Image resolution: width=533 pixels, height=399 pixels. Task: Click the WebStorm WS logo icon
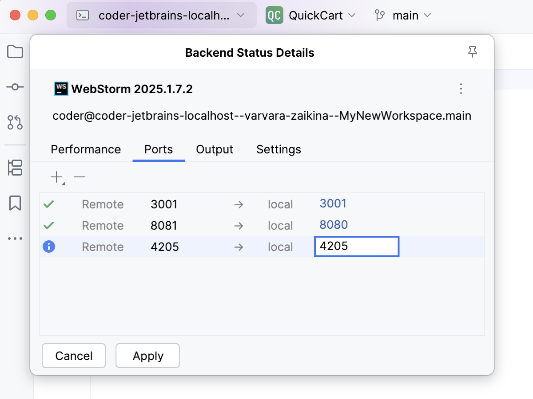point(61,89)
